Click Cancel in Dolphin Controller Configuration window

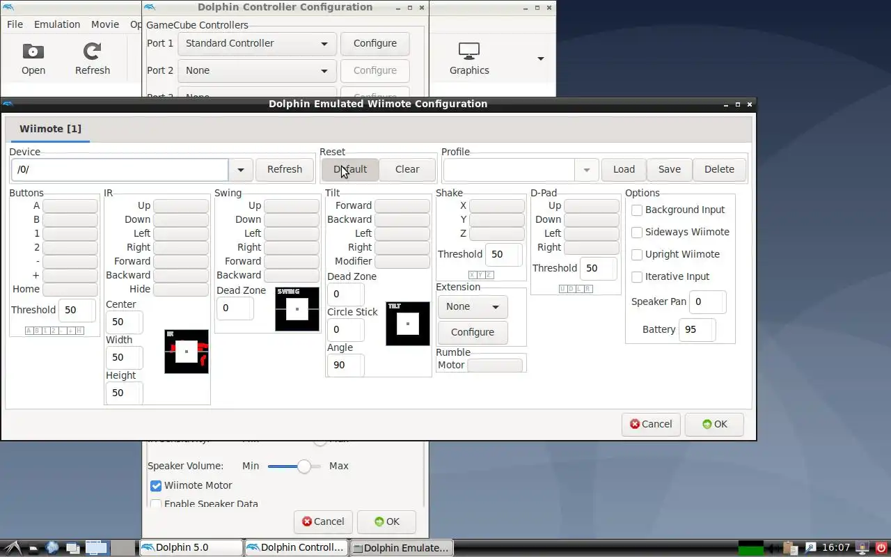(323, 521)
